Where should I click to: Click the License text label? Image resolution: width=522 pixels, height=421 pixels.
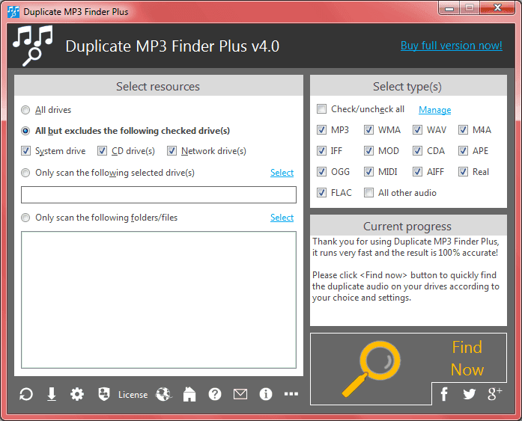point(133,395)
